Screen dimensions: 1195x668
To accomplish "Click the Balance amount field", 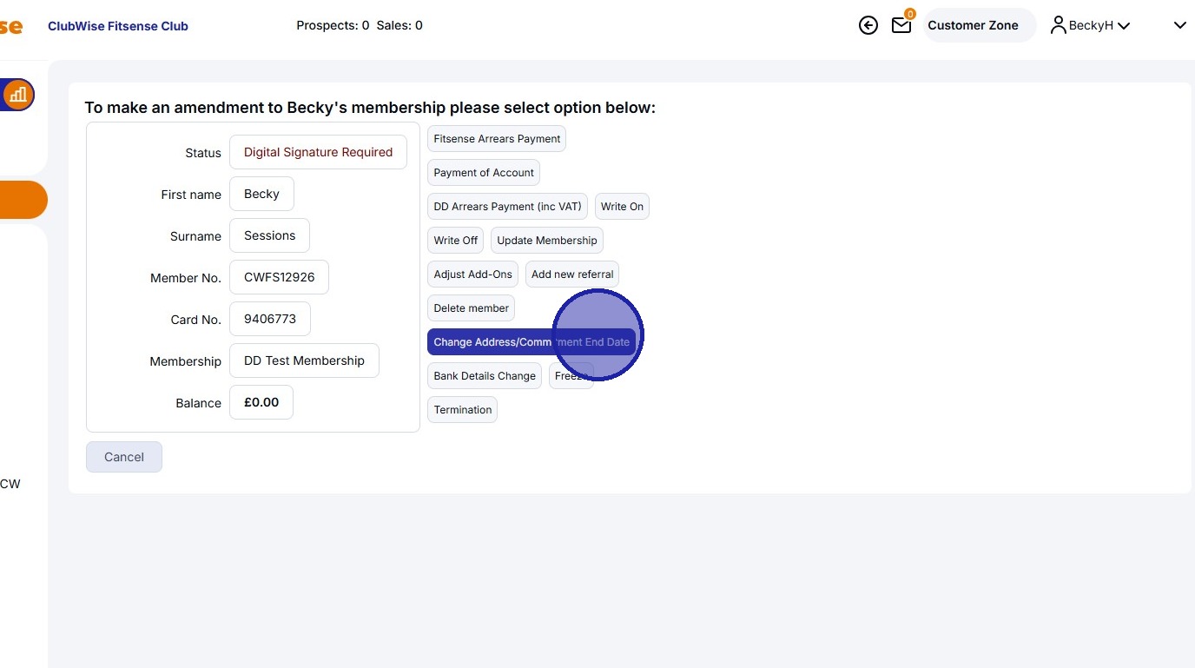I will coord(261,401).
